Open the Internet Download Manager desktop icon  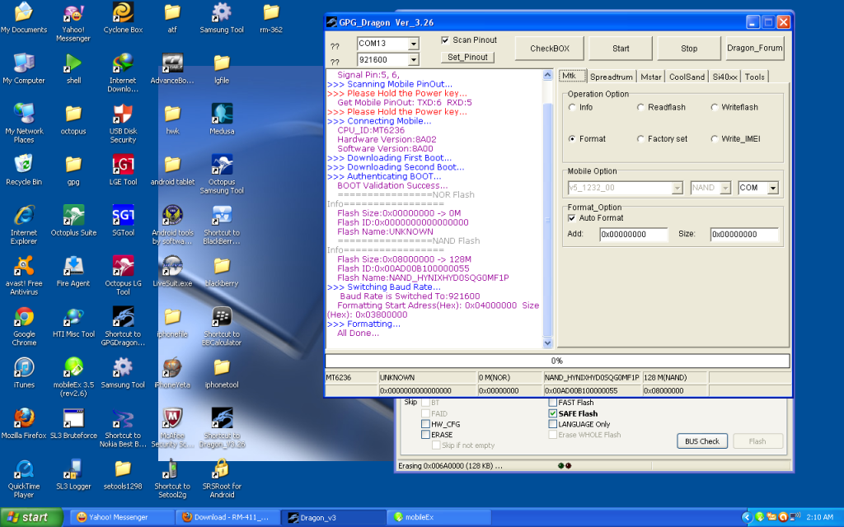point(124,72)
